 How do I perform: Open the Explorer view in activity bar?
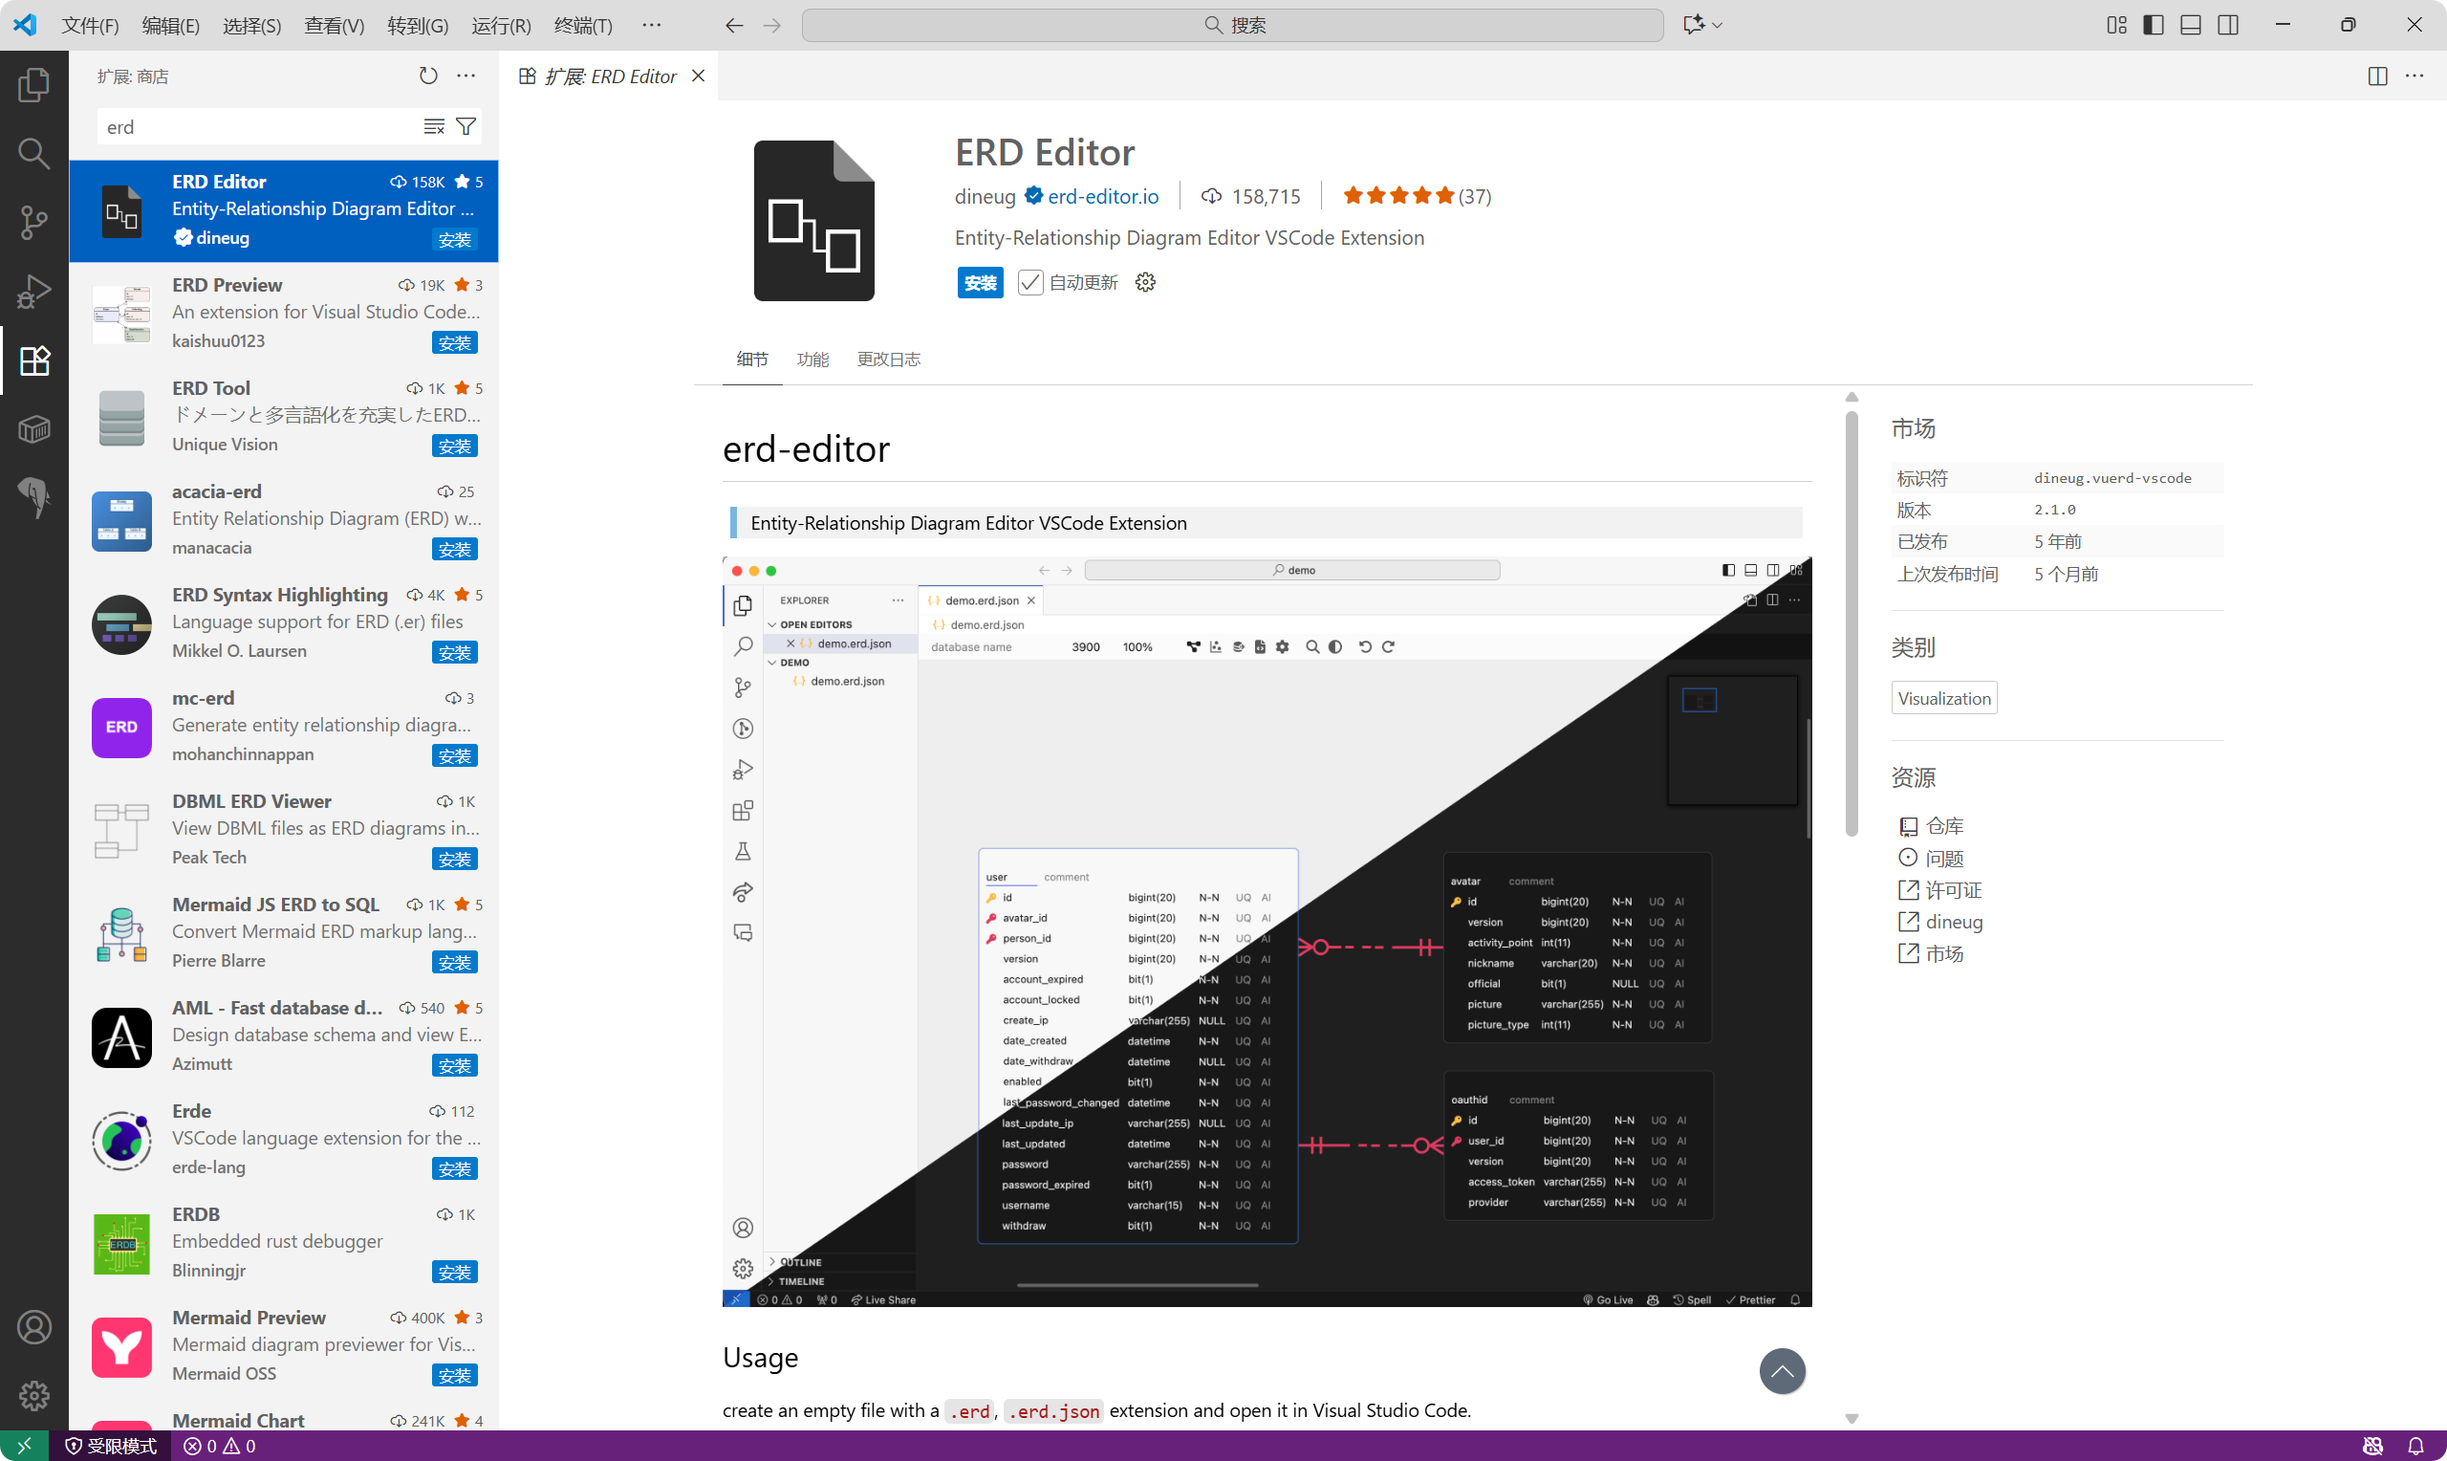[x=33, y=85]
